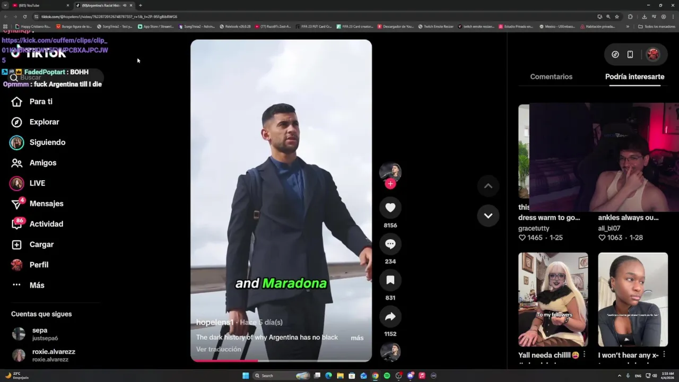
Task: Open the 'Yall needa chilllll' video thumbnail
Action: [553, 299]
